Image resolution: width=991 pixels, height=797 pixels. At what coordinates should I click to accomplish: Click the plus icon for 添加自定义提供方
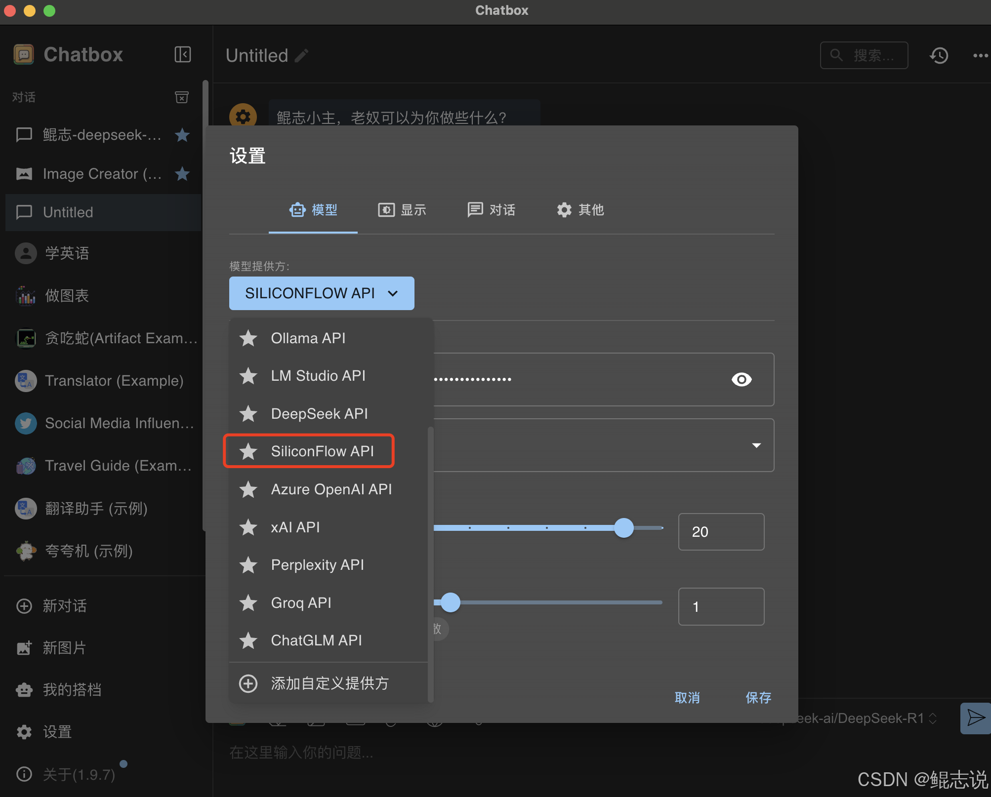[x=248, y=683]
